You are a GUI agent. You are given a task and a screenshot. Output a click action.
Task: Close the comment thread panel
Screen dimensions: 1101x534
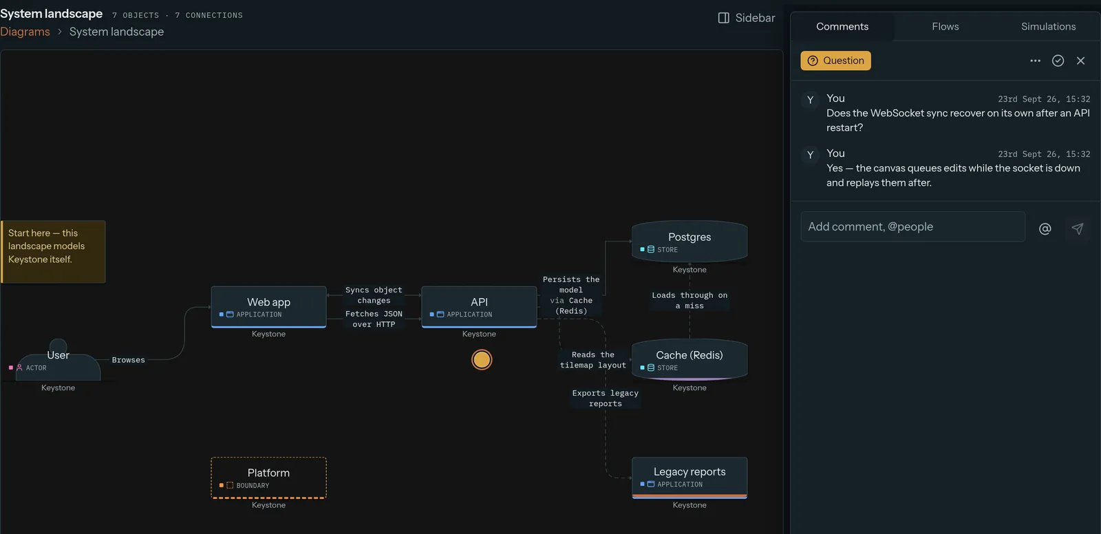pos(1081,61)
